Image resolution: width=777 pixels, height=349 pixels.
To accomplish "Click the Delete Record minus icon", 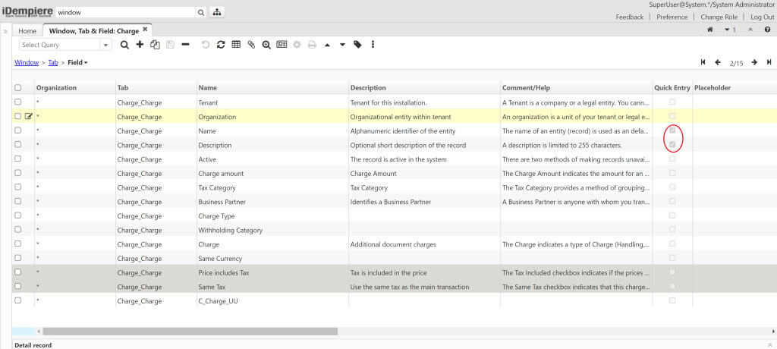I will [x=186, y=45].
